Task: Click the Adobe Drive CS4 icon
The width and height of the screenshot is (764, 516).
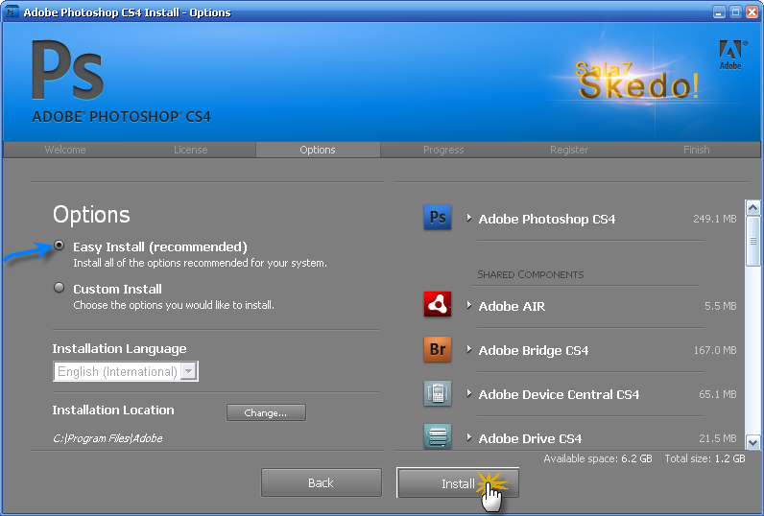Action: point(438,436)
